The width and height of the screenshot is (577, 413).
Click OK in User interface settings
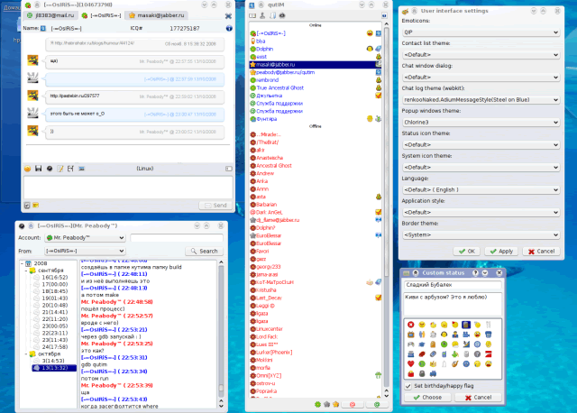coord(467,252)
